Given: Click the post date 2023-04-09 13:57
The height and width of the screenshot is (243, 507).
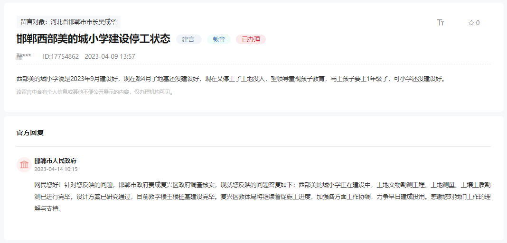Looking at the screenshot, I should point(110,56).
